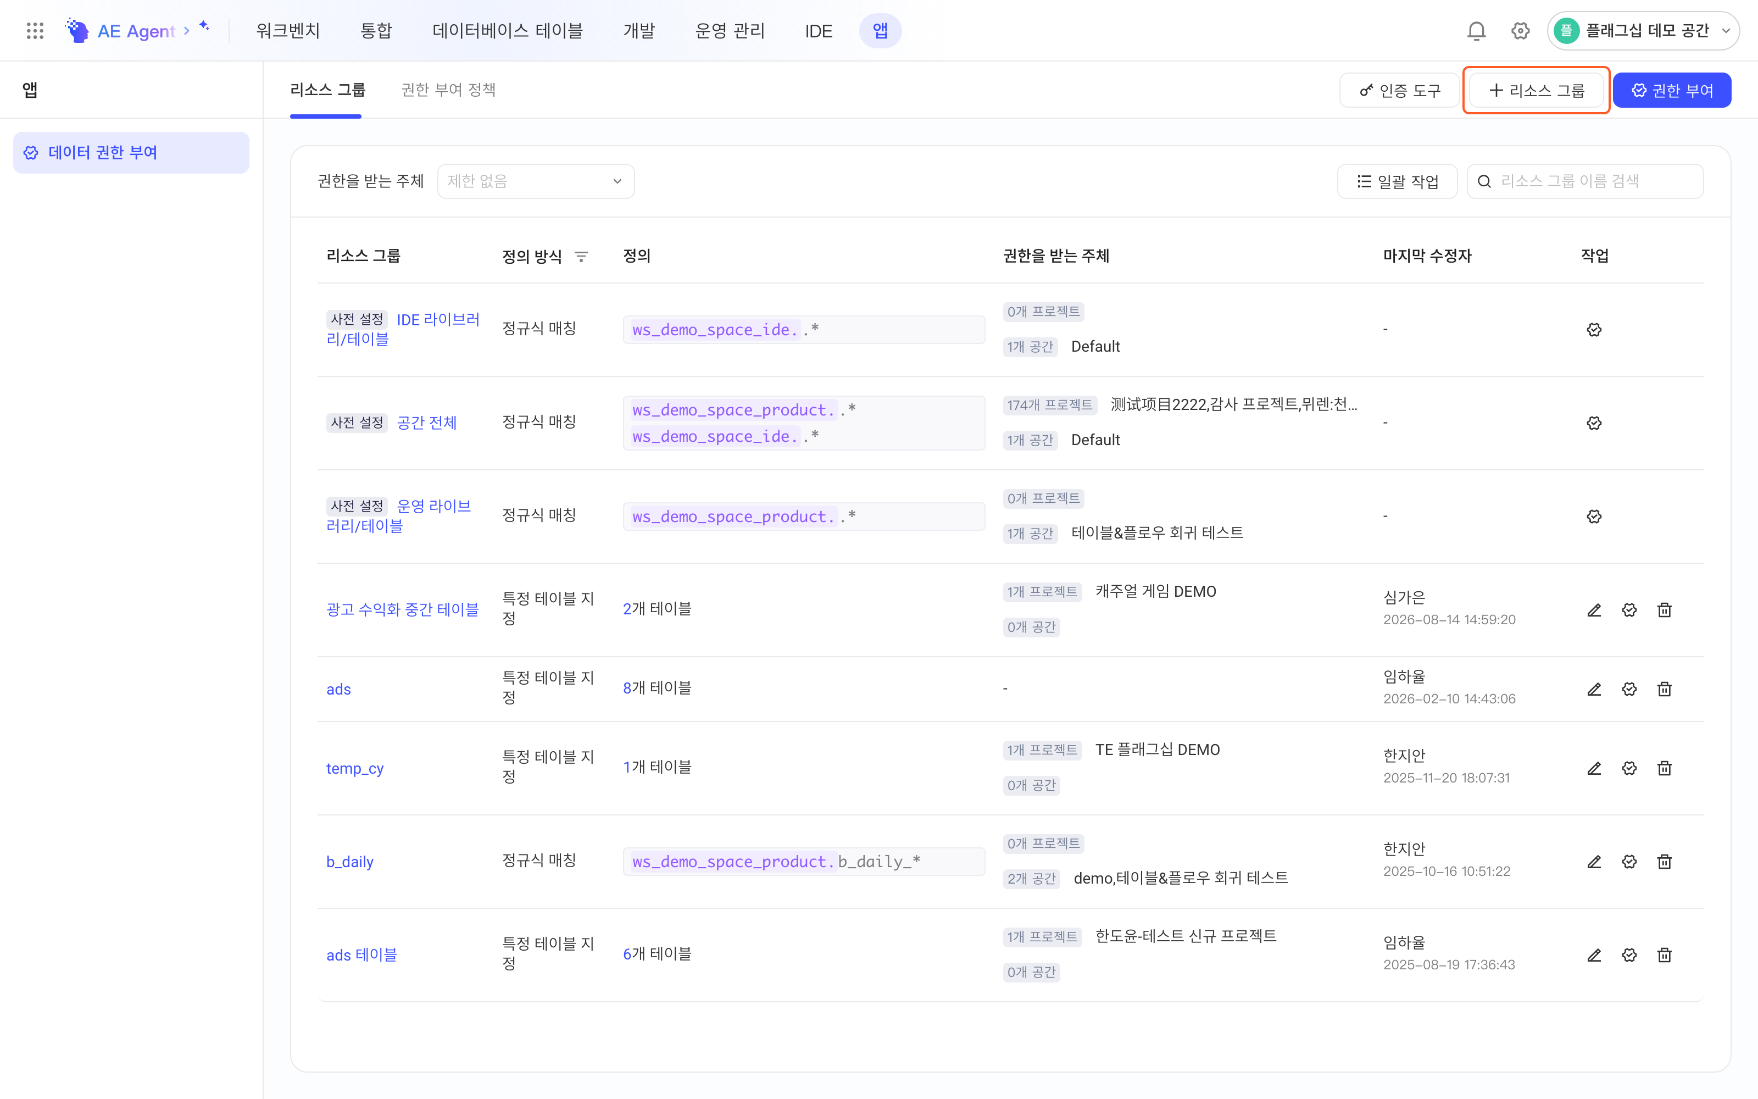Viewport: 1758px width, 1099px height.
Task: Click authorize icon for 공간 전체 row
Action: point(1594,423)
